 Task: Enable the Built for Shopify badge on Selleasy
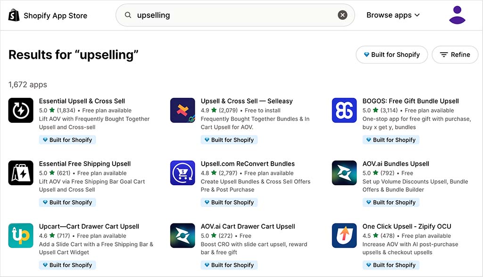[229, 140]
